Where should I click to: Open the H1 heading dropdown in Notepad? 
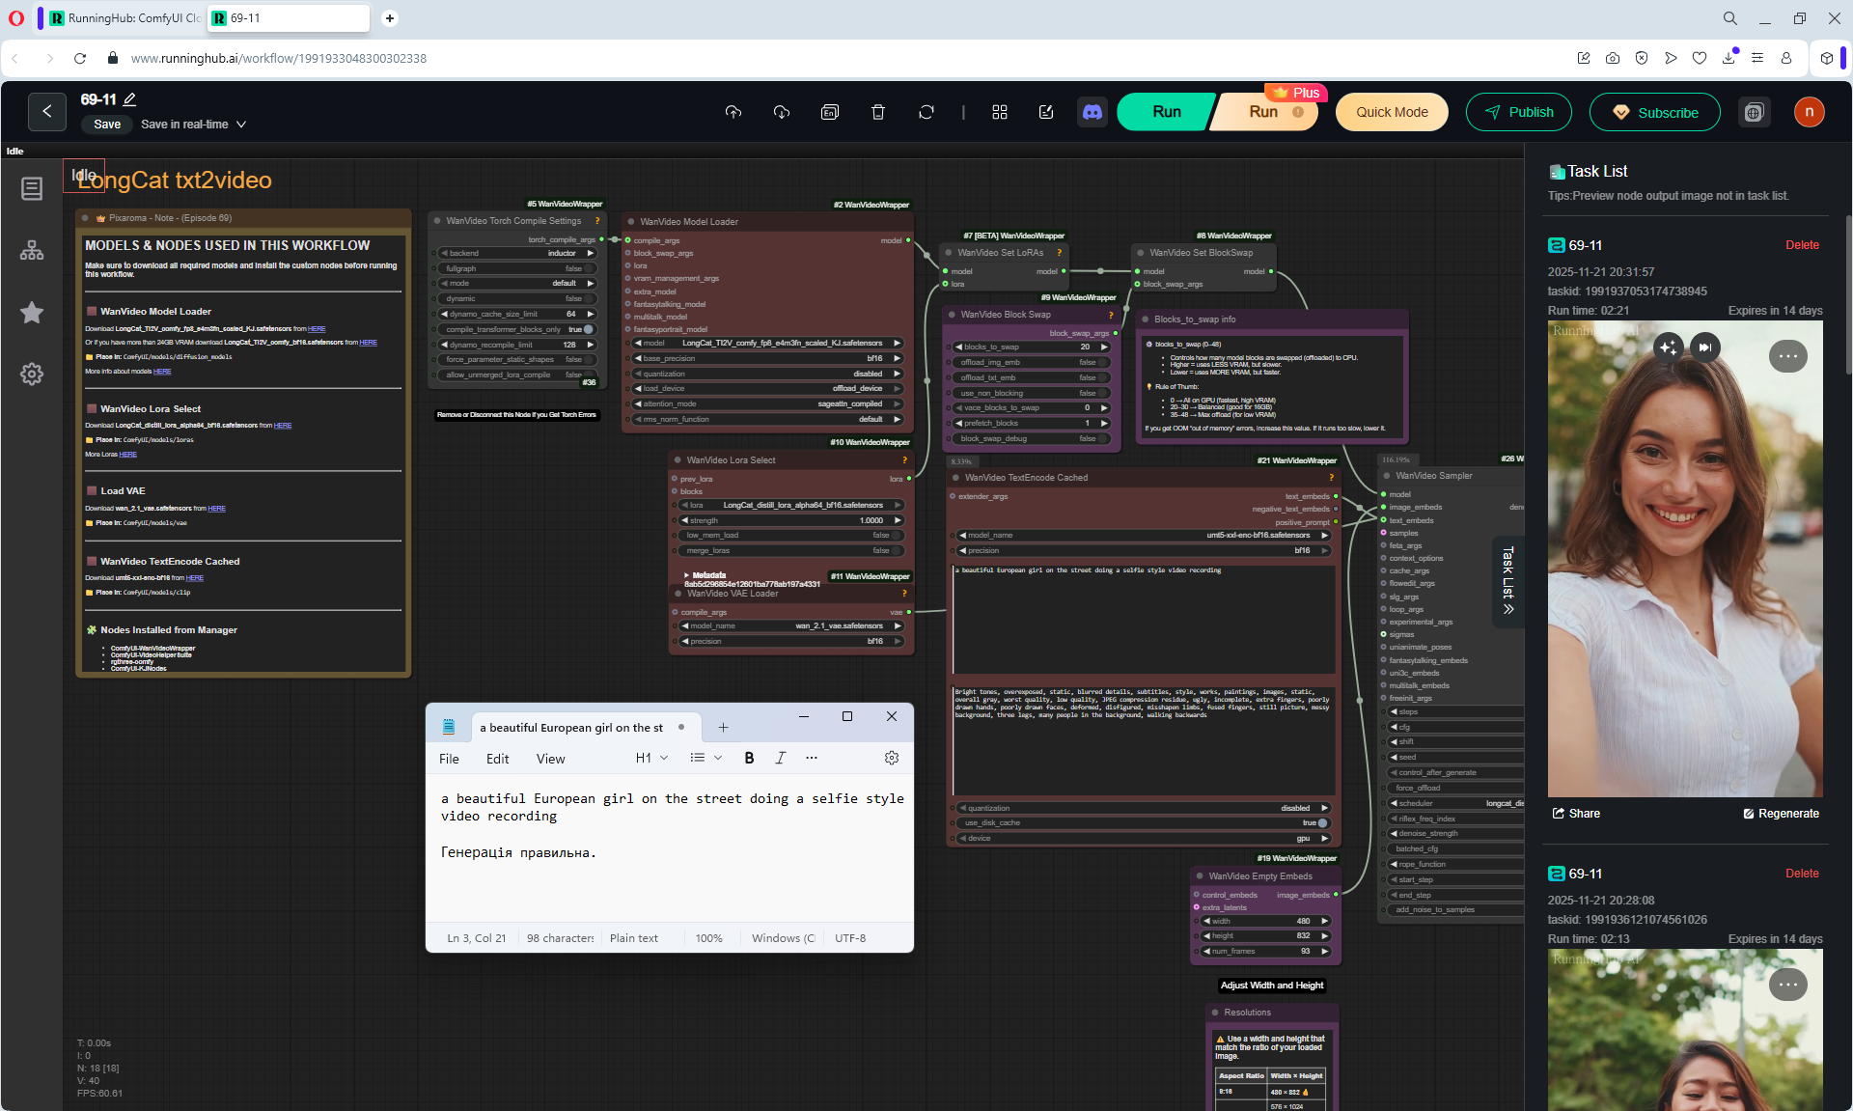click(x=651, y=759)
